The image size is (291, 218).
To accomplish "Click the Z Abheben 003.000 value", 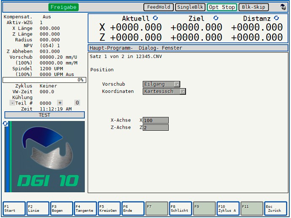I will pyautogui.click(x=50, y=51).
